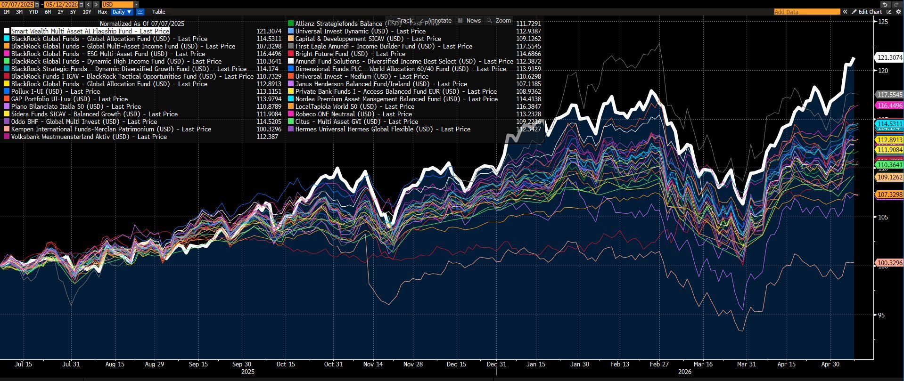Select Citus Multi Asset GVI legend entry
Viewport: 904px width, 381px height.
tap(357, 122)
